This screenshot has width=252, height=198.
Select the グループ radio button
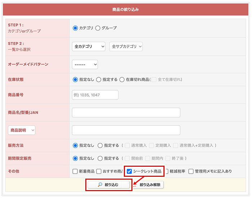tap(98, 28)
